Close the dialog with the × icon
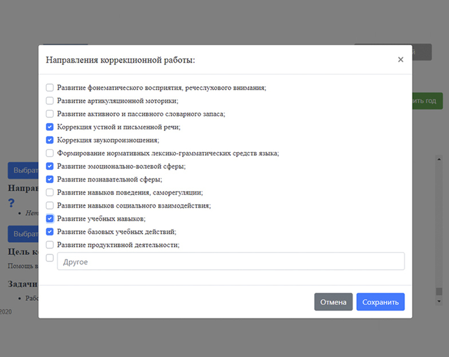Image resolution: width=449 pixels, height=357 pixels. point(401,59)
